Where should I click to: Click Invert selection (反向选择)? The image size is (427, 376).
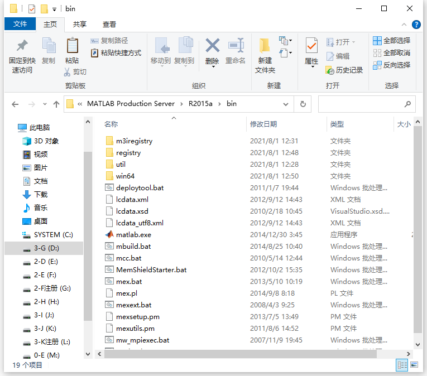click(x=391, y=65)
